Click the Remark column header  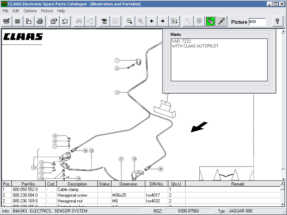point(233,184)
